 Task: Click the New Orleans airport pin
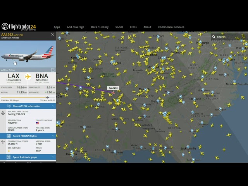point(115,152)
